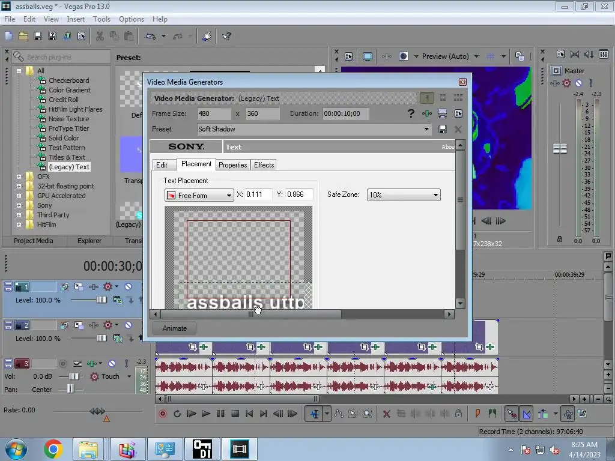Click the Animate button
615x461 pixels.
[x=175, y=328]
